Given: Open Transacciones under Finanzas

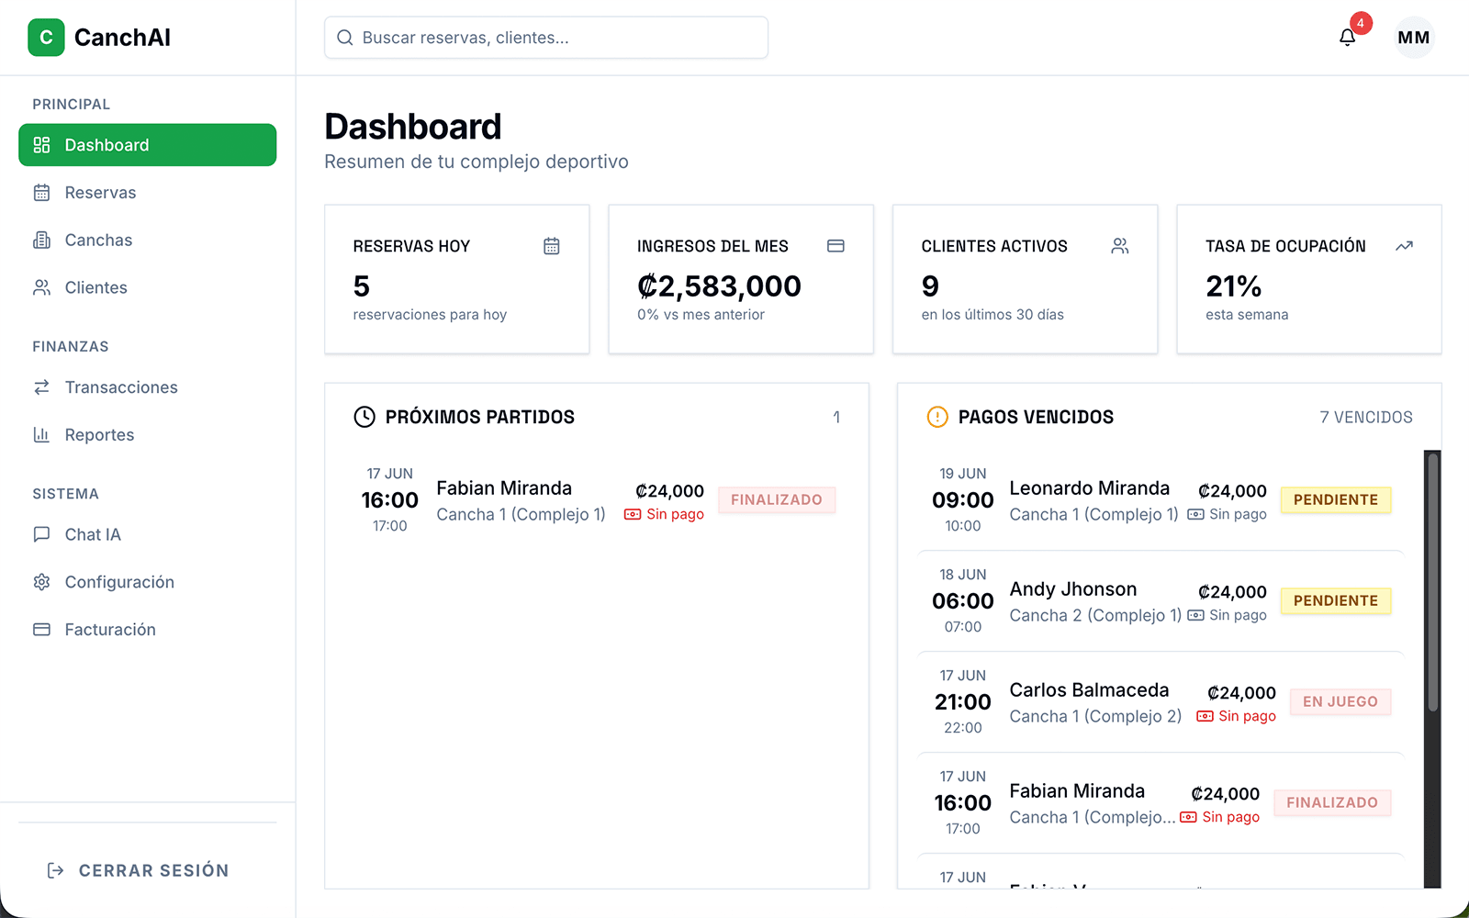Looking at the screenshot, I should click(147, 387).
